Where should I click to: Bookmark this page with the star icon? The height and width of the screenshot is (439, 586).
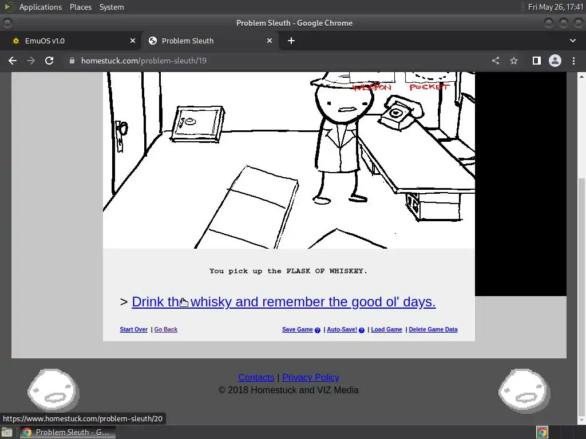coord(514,61)
